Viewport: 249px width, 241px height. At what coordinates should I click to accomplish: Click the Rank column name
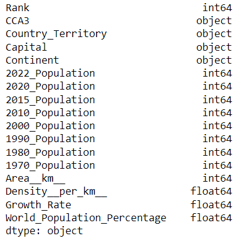(17, 8)
